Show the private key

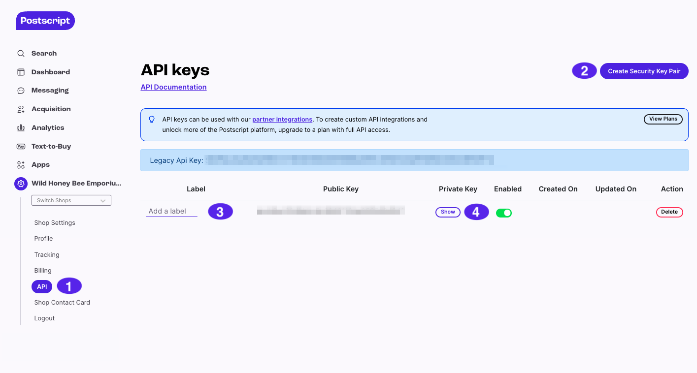tap(447, 212)
